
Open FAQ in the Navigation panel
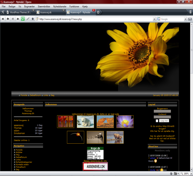17,155
